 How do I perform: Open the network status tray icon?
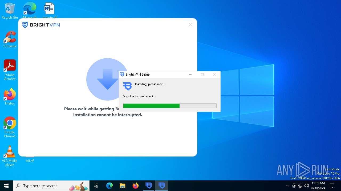pos(300,186)
